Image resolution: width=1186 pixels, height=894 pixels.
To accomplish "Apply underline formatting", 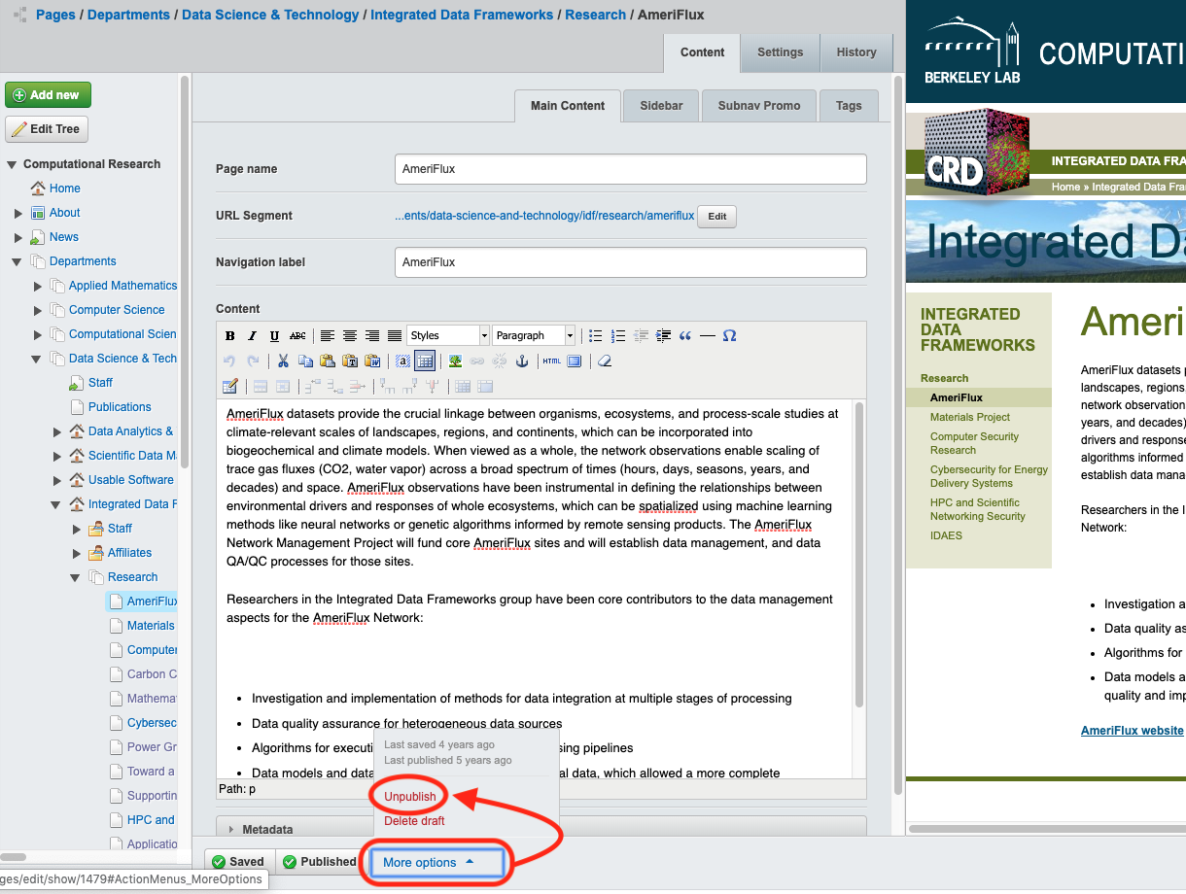I will tap(275, 336).
